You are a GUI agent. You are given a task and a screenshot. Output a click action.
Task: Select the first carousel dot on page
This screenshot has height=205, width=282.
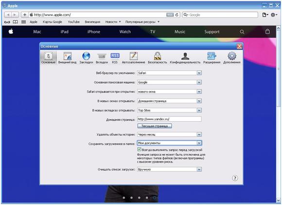tap(123, 198)
